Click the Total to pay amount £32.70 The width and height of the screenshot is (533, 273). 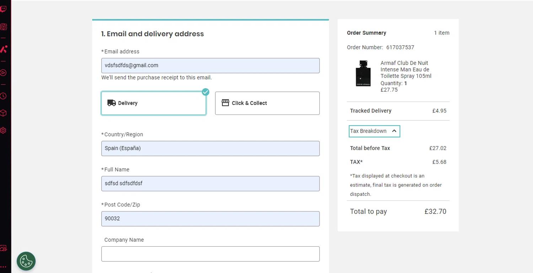(435, 212)
